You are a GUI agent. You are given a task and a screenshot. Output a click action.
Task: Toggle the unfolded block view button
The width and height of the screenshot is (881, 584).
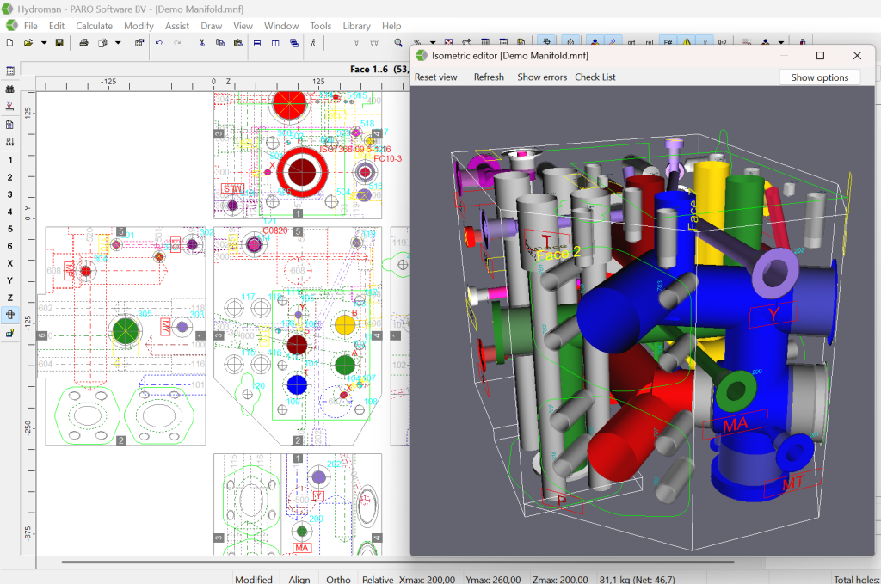coord(546,41)
